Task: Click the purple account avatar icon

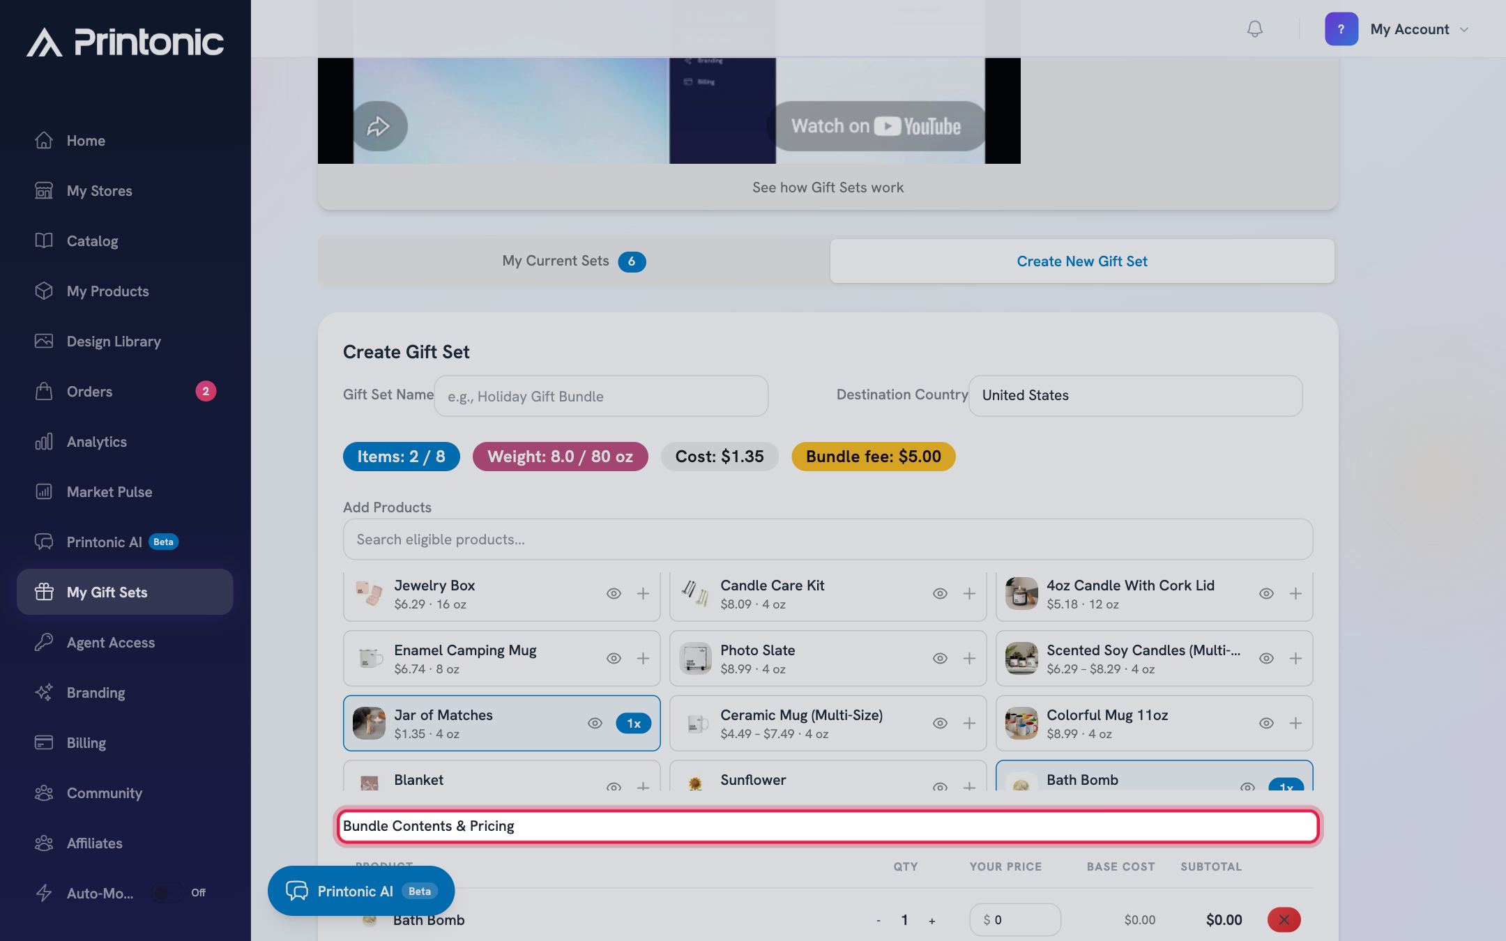Action: tap(1341, 29)
